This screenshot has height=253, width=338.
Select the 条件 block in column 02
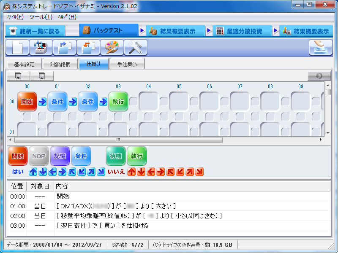[88, 102]
